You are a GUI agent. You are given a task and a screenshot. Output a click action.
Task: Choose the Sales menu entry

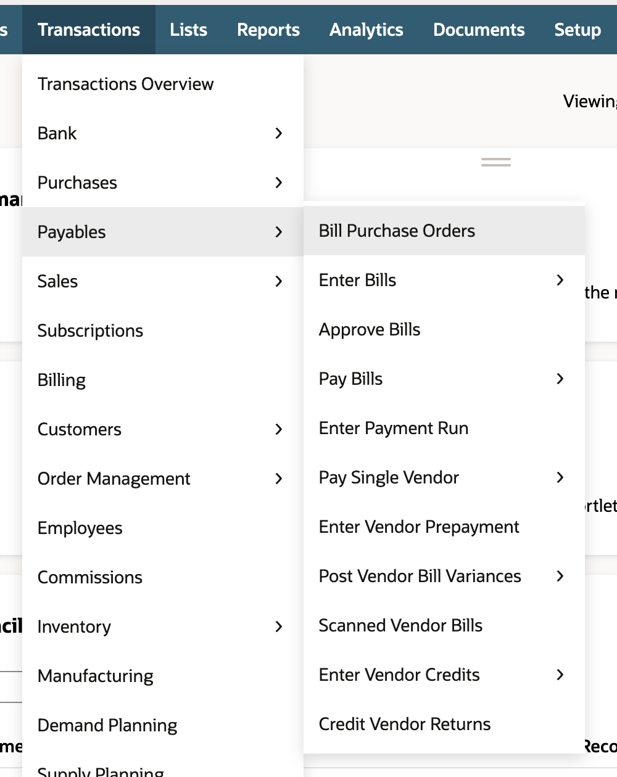tap(163, 281)
